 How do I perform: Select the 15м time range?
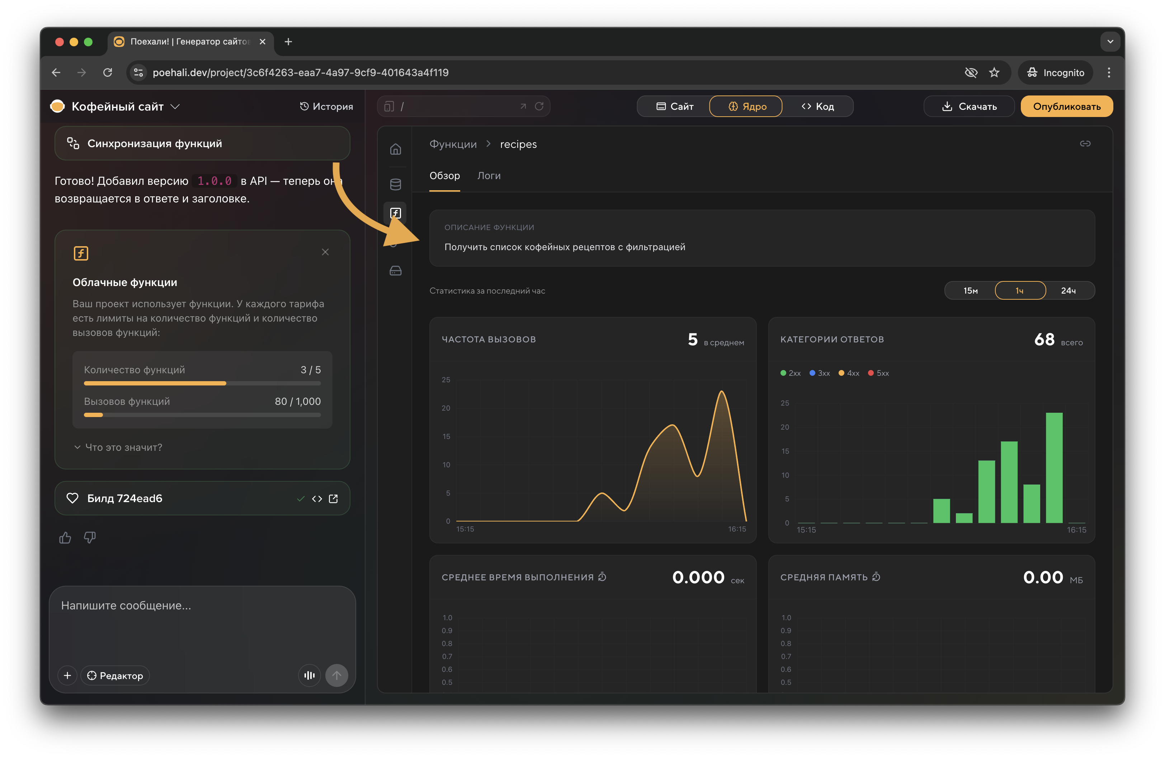tap(970, 290)
